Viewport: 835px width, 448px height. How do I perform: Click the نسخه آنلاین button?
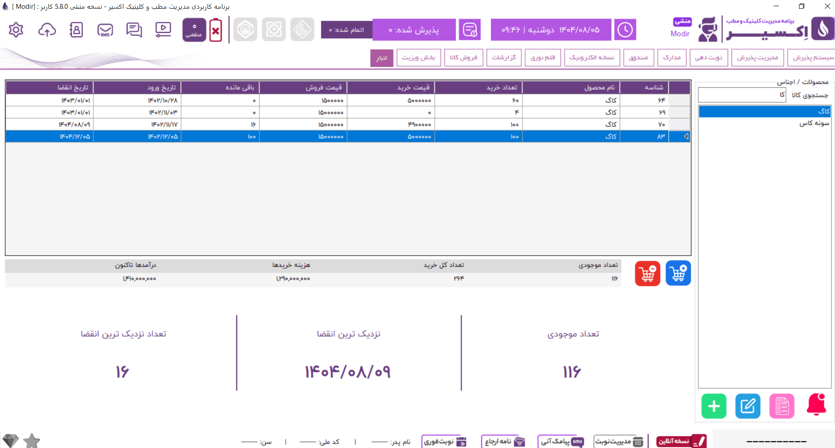(x=681, y=441)
